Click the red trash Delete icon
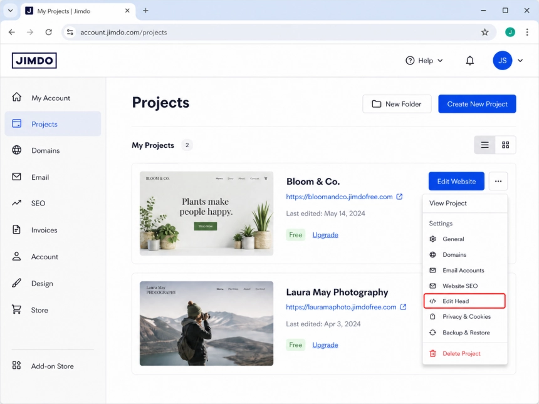The image size is (539, 404). [433, 353]
